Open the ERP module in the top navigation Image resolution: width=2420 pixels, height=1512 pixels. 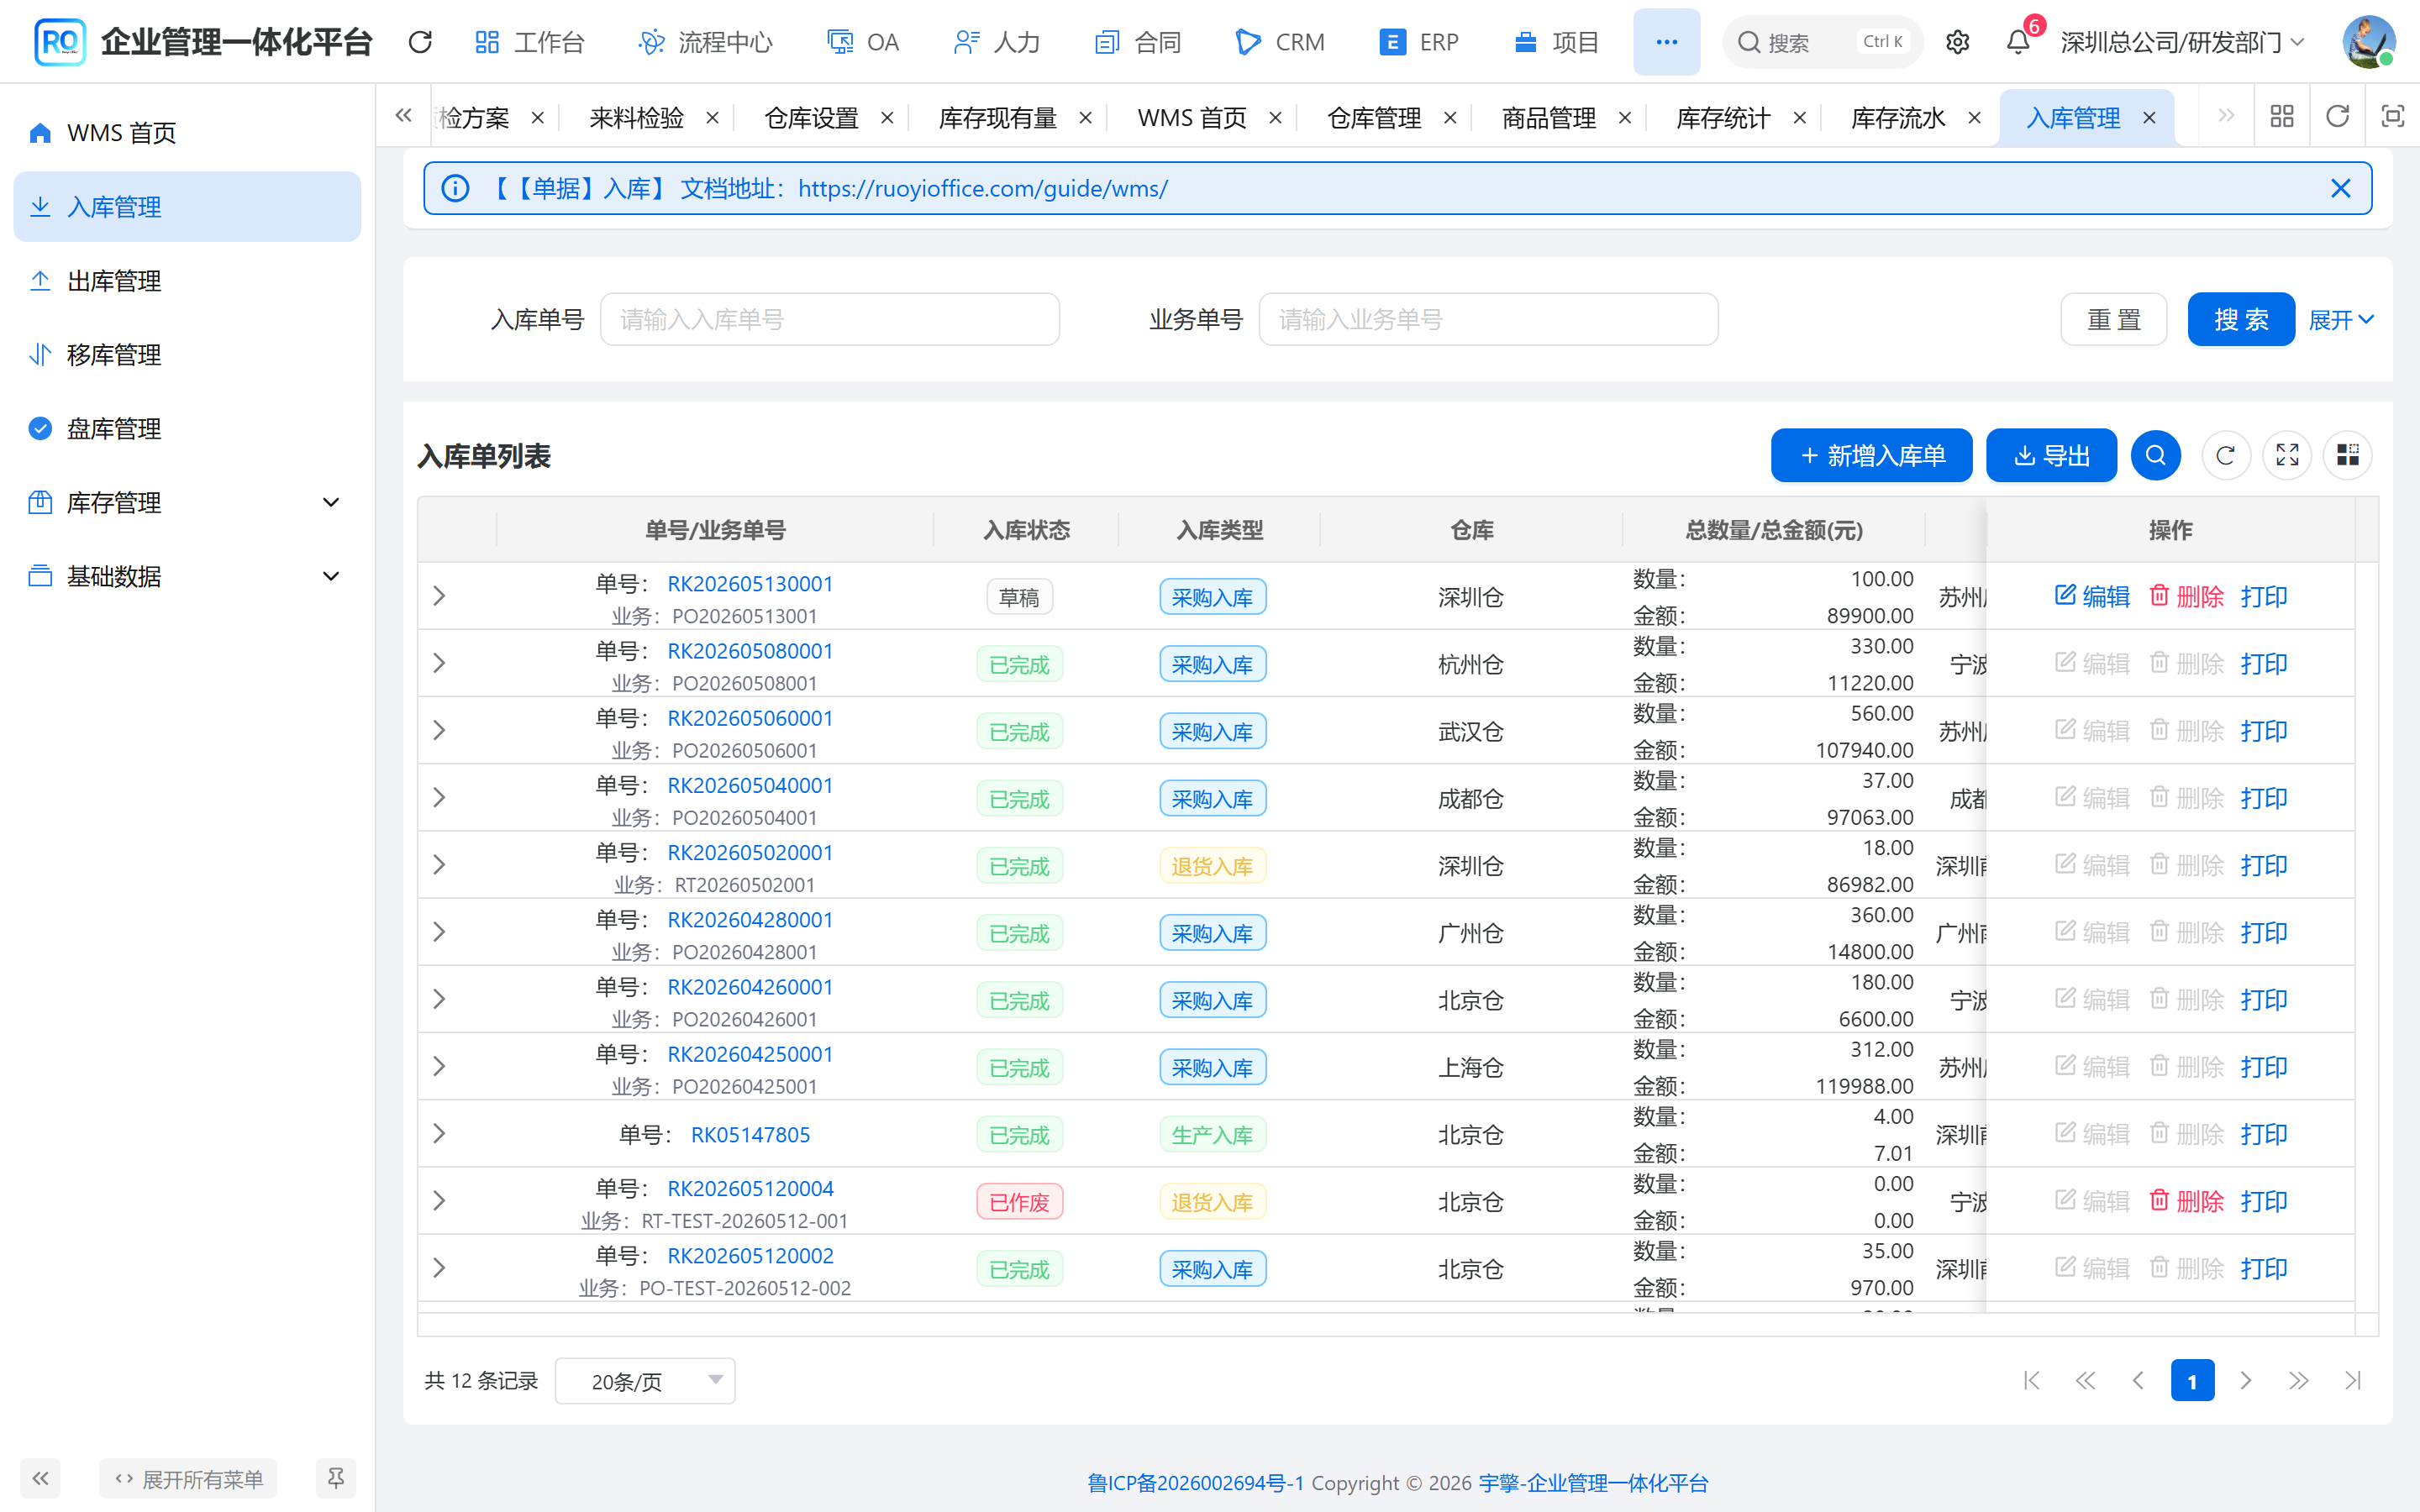(1418, 42)
